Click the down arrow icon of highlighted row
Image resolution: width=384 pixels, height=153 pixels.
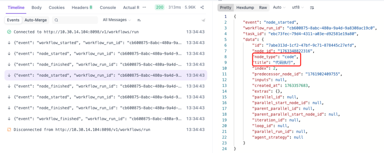tap(9, 75)
